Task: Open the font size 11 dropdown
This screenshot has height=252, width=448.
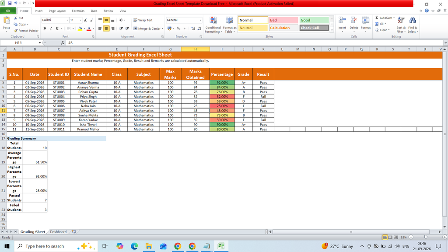Action: (80, 20)
